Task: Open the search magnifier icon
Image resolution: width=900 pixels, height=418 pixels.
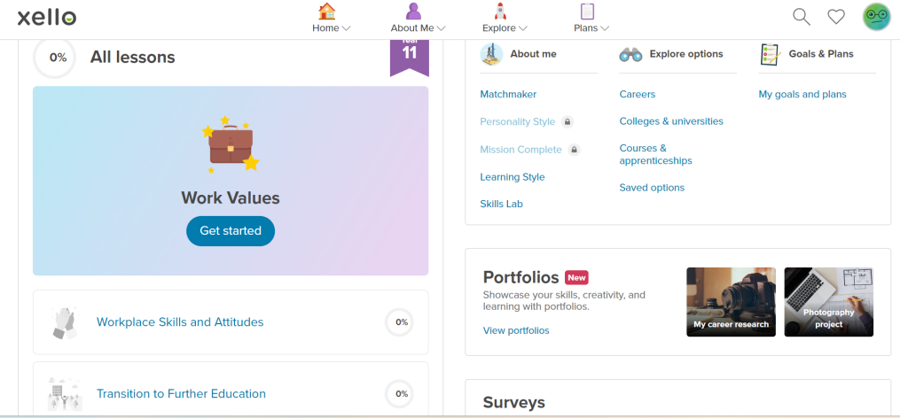Action: pyautogui.click(x=802, y=17)
